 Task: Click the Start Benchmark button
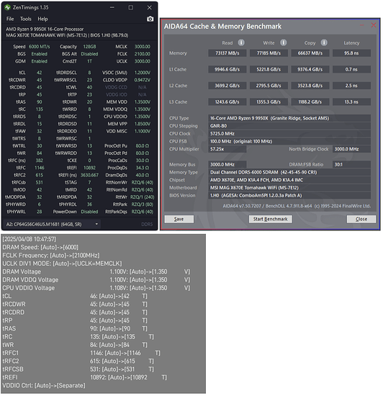coord(270,219)
